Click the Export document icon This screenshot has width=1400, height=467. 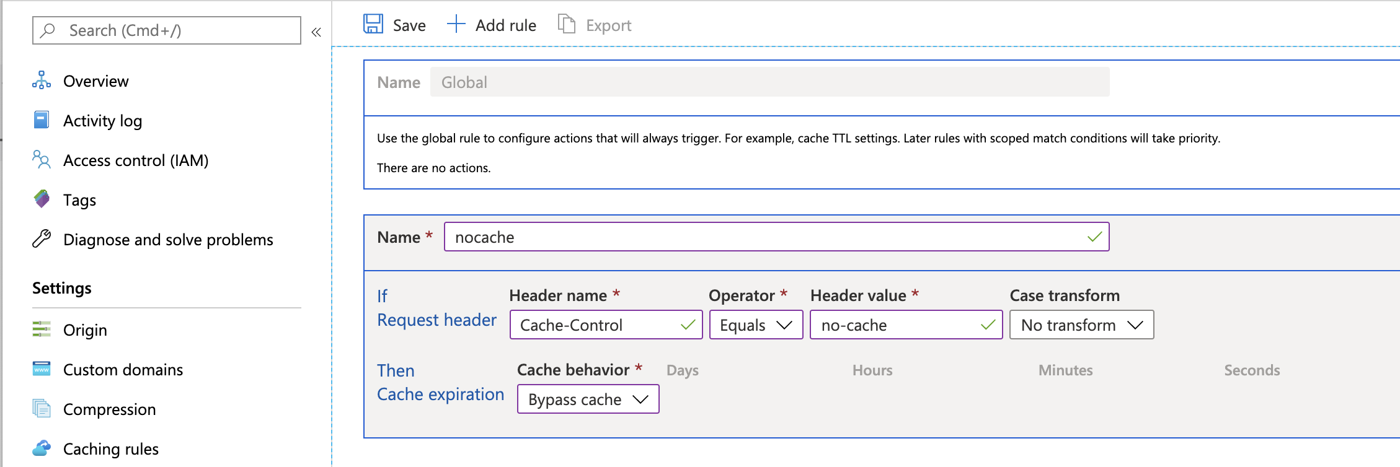[x=567, y=24]
